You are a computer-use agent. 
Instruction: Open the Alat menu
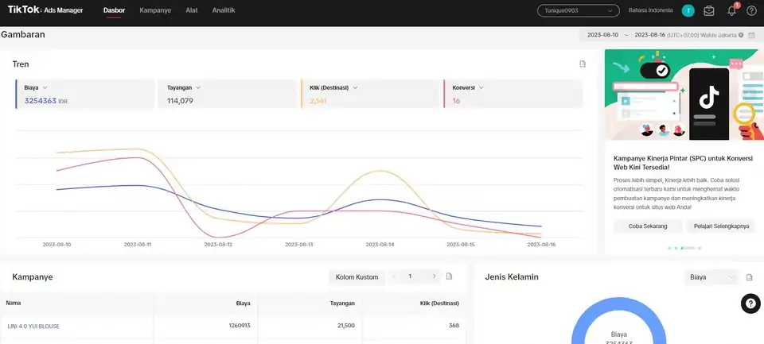192,10
